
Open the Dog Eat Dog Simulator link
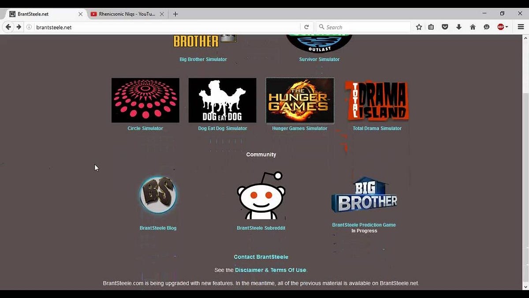(223, 128)
